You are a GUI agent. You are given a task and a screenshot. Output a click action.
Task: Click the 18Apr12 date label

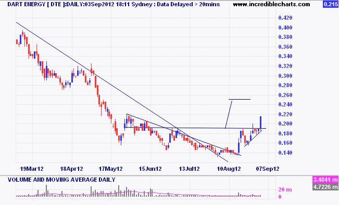point(71,169)
